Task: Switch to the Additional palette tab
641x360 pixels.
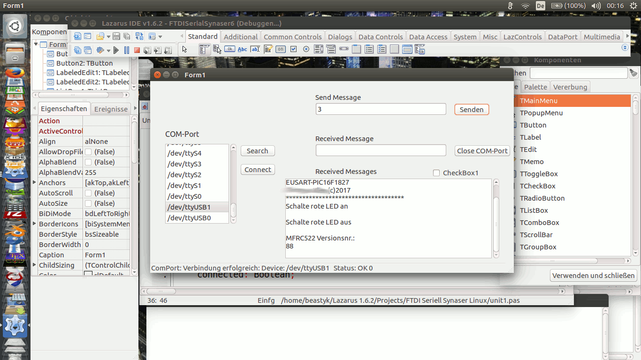Action: click(x=241, y=37)
